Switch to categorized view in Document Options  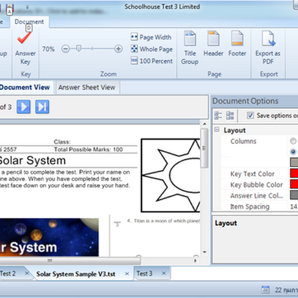tap(218, 115)
